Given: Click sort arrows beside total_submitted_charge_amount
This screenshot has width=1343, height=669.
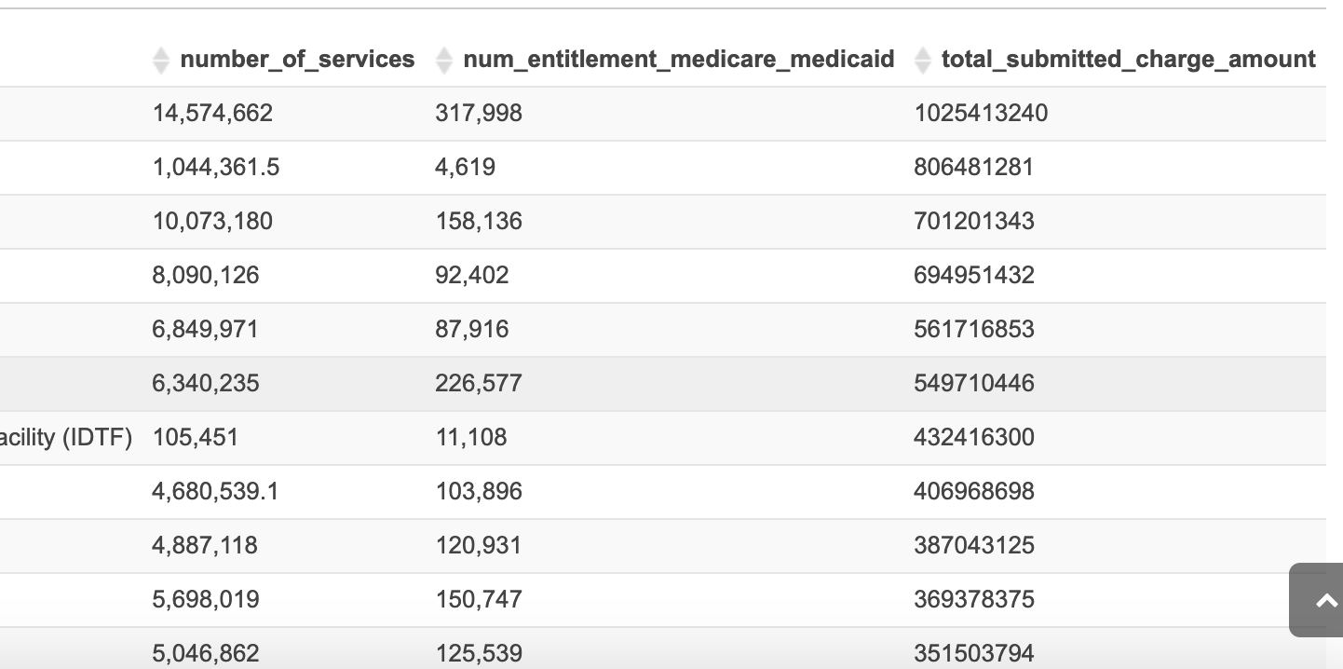Looking at the screenshot, I should [x=923, y=61].
